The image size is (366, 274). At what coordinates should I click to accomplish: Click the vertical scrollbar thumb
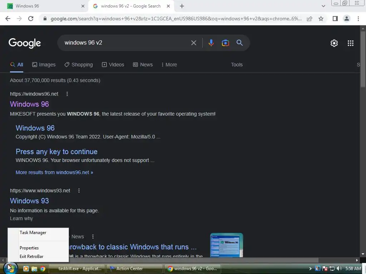point(363,59)
